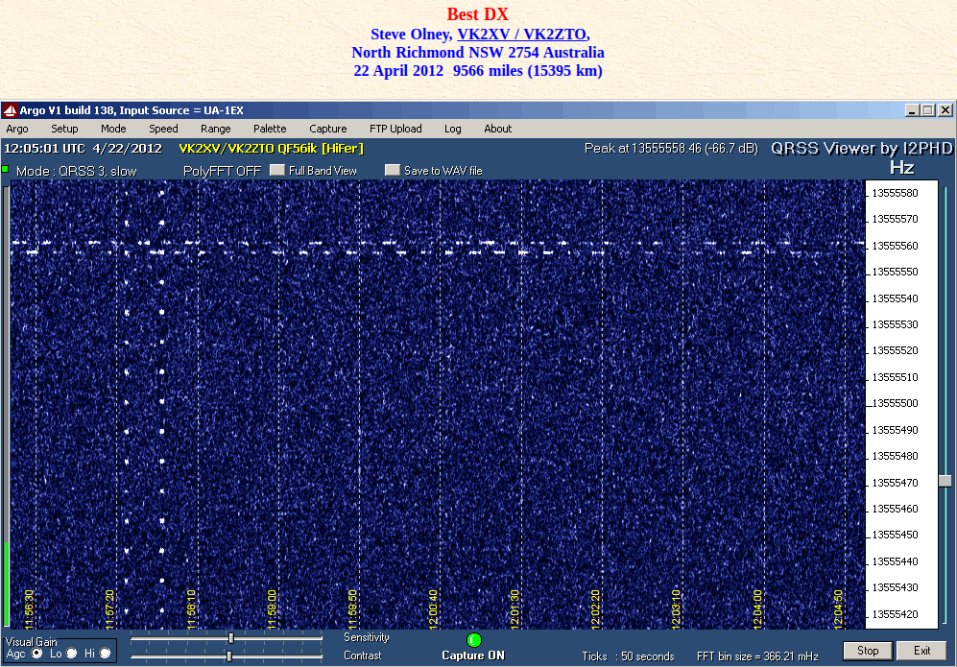
Task: Select the Hi visual gain radio button
Action: tap(105, 654)
